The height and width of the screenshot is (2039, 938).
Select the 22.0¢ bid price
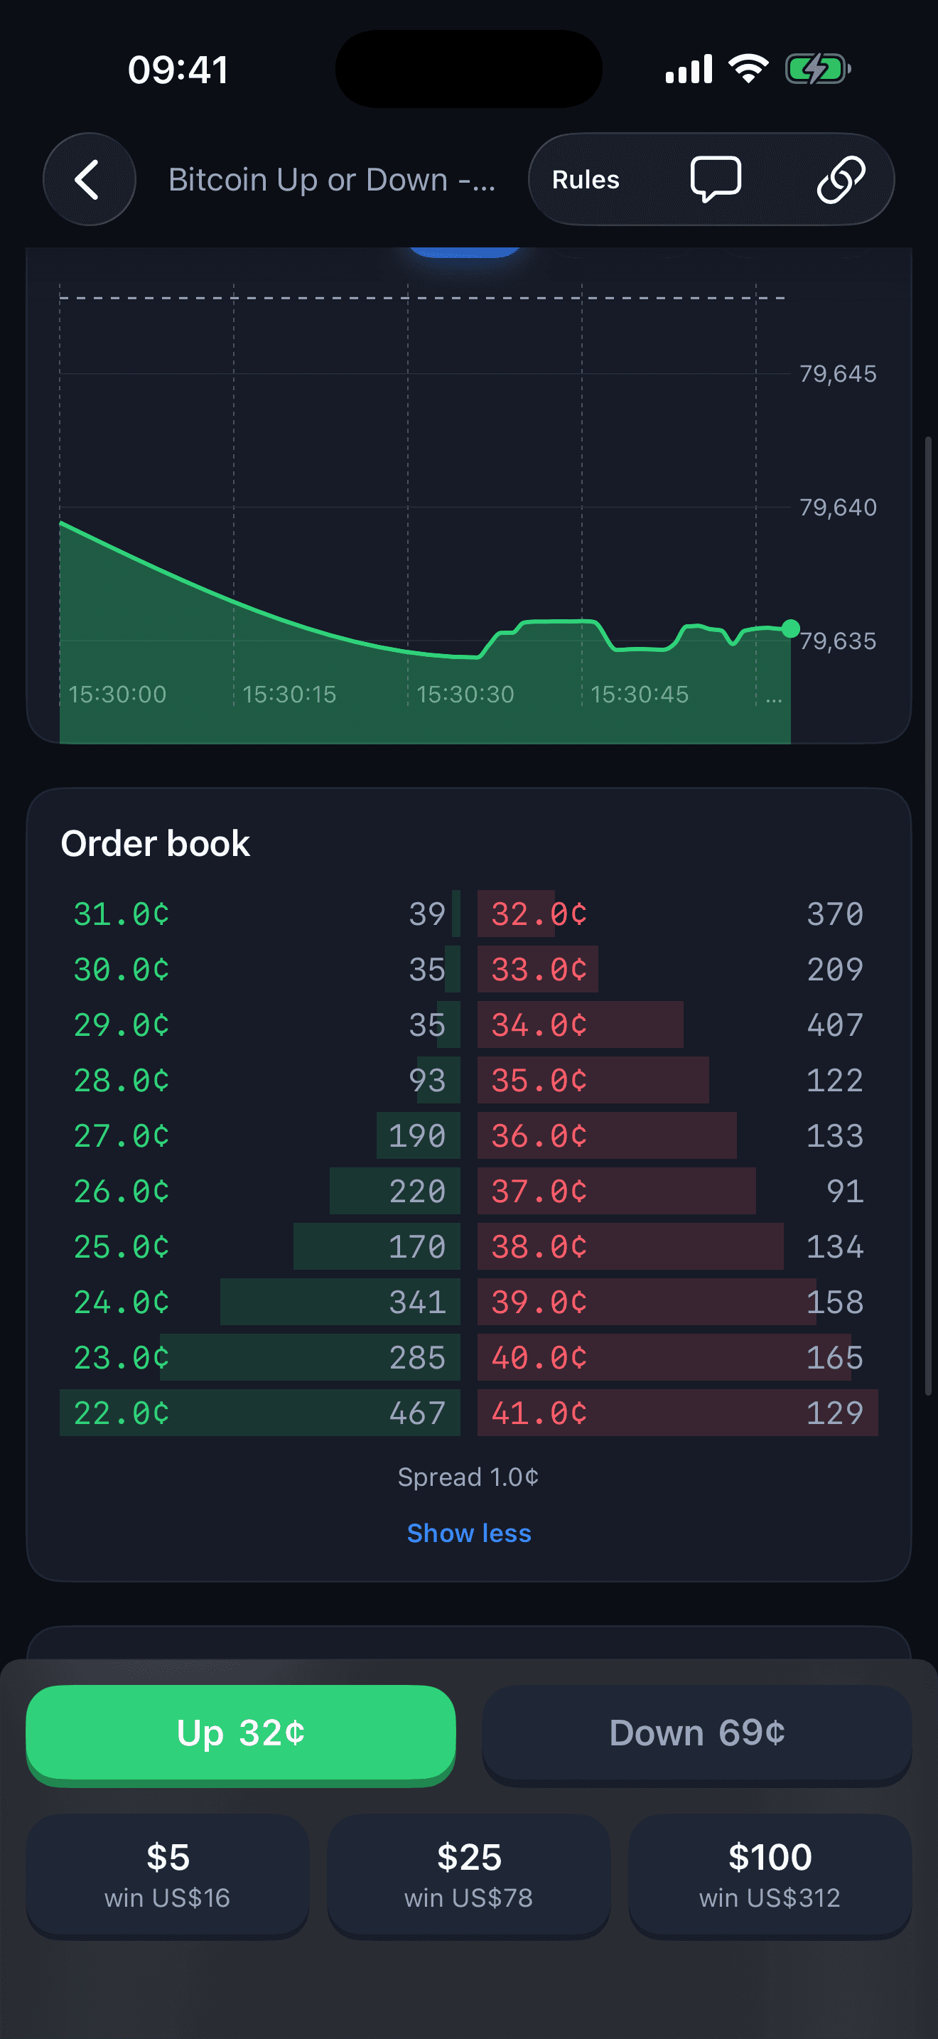(x=122, y=1413)
